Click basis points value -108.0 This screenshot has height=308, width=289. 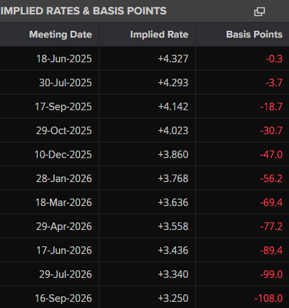[x=268, y=298]
